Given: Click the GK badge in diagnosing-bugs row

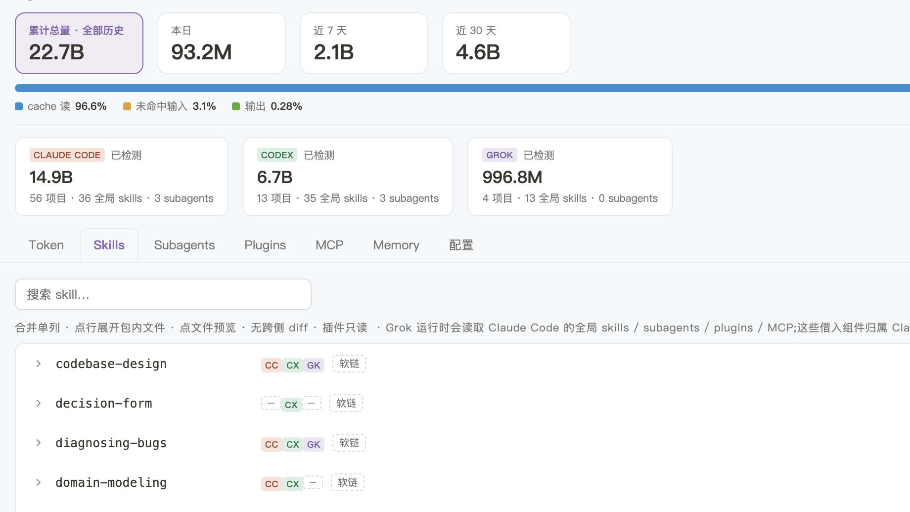Looking at the screenshot, I should click(x=314, y=445).
